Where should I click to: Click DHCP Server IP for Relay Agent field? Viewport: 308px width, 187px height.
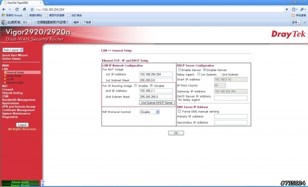coord(231,98)
